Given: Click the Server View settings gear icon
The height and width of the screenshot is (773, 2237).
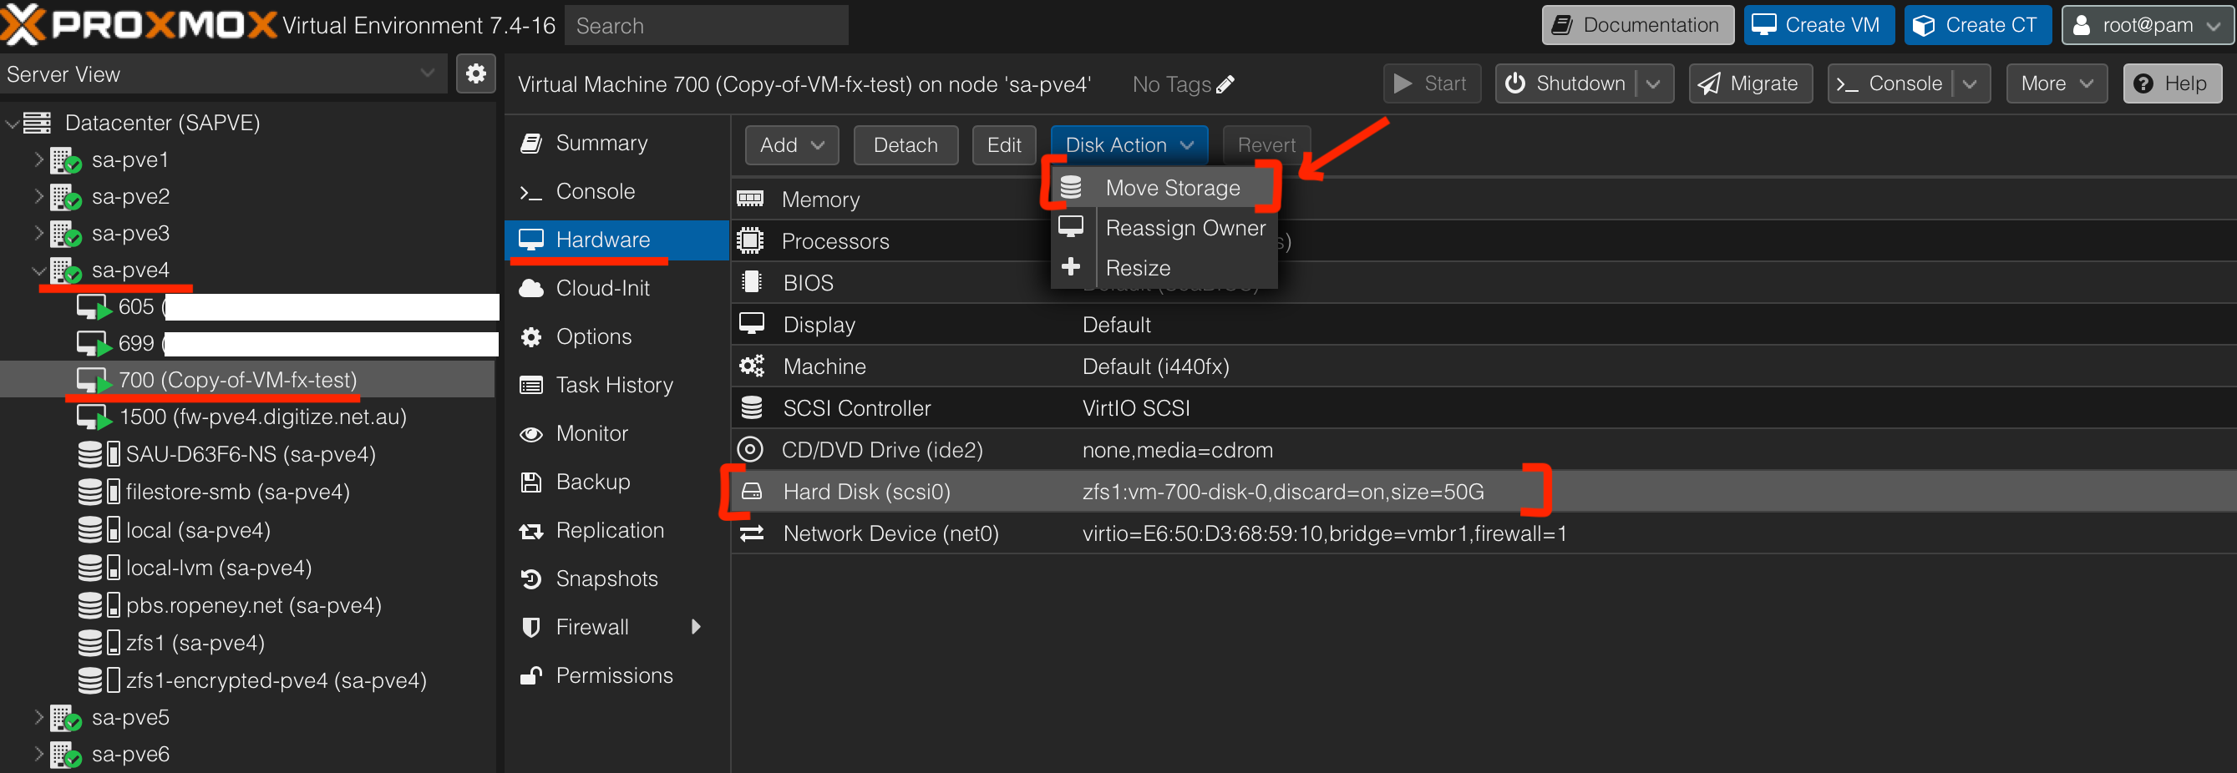Looking at the screenshot, I should [476, 73].
